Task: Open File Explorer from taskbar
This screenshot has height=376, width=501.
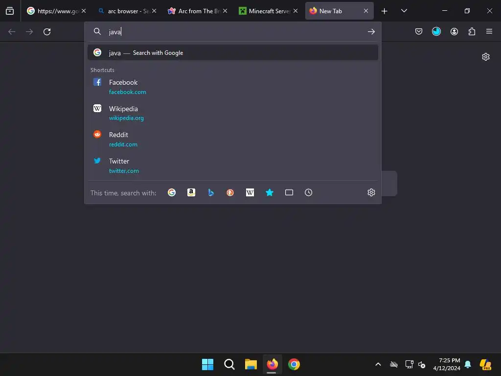Action: [x=251, y=364]
